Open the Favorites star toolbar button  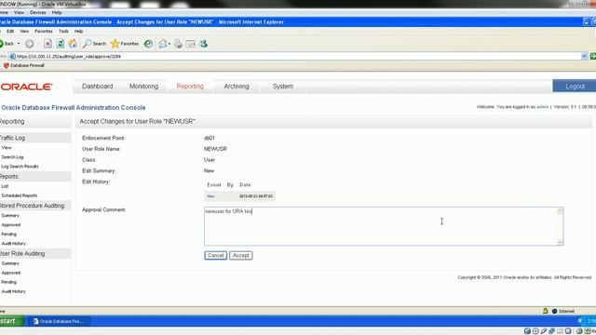click(125, 44)
